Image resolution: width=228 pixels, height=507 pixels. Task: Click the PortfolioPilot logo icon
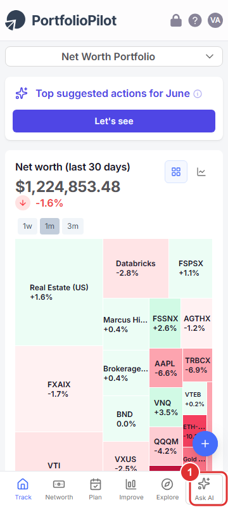click(15, 20)
